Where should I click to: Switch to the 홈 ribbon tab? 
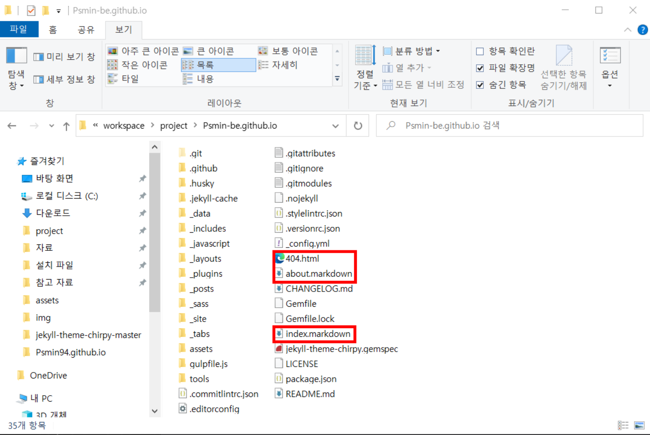pos(53,30)
